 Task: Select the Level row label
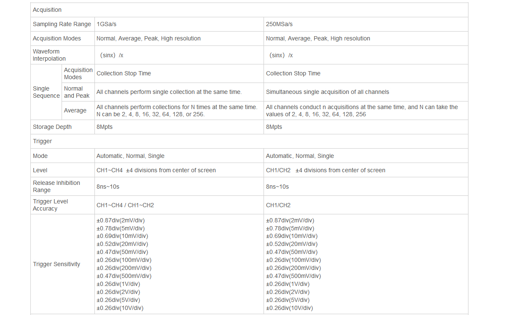tap(40, 170)
